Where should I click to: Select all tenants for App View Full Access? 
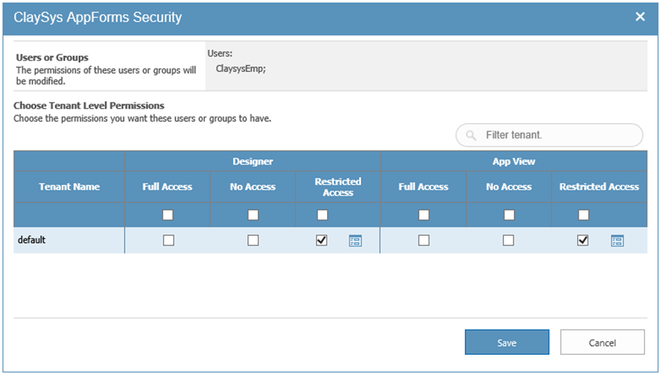[x=424, y=215]
